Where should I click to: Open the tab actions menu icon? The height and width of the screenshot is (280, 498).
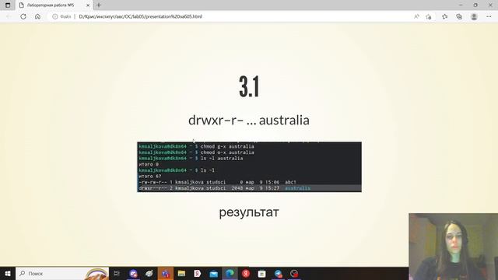tap(8, 5)
